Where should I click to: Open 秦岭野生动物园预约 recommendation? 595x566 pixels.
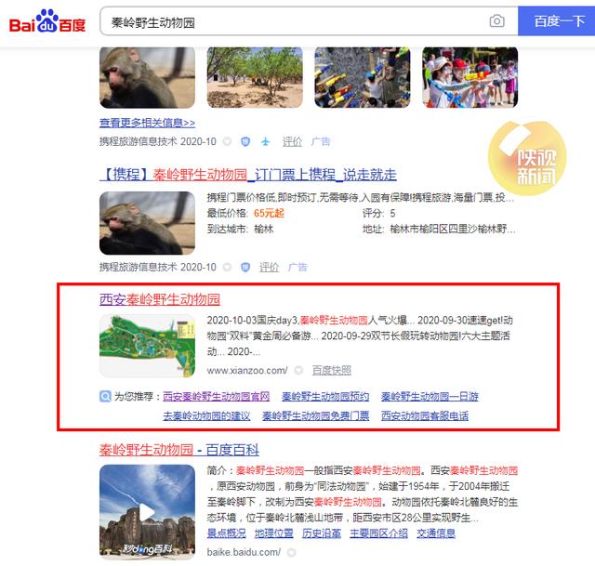pos(325,397)
